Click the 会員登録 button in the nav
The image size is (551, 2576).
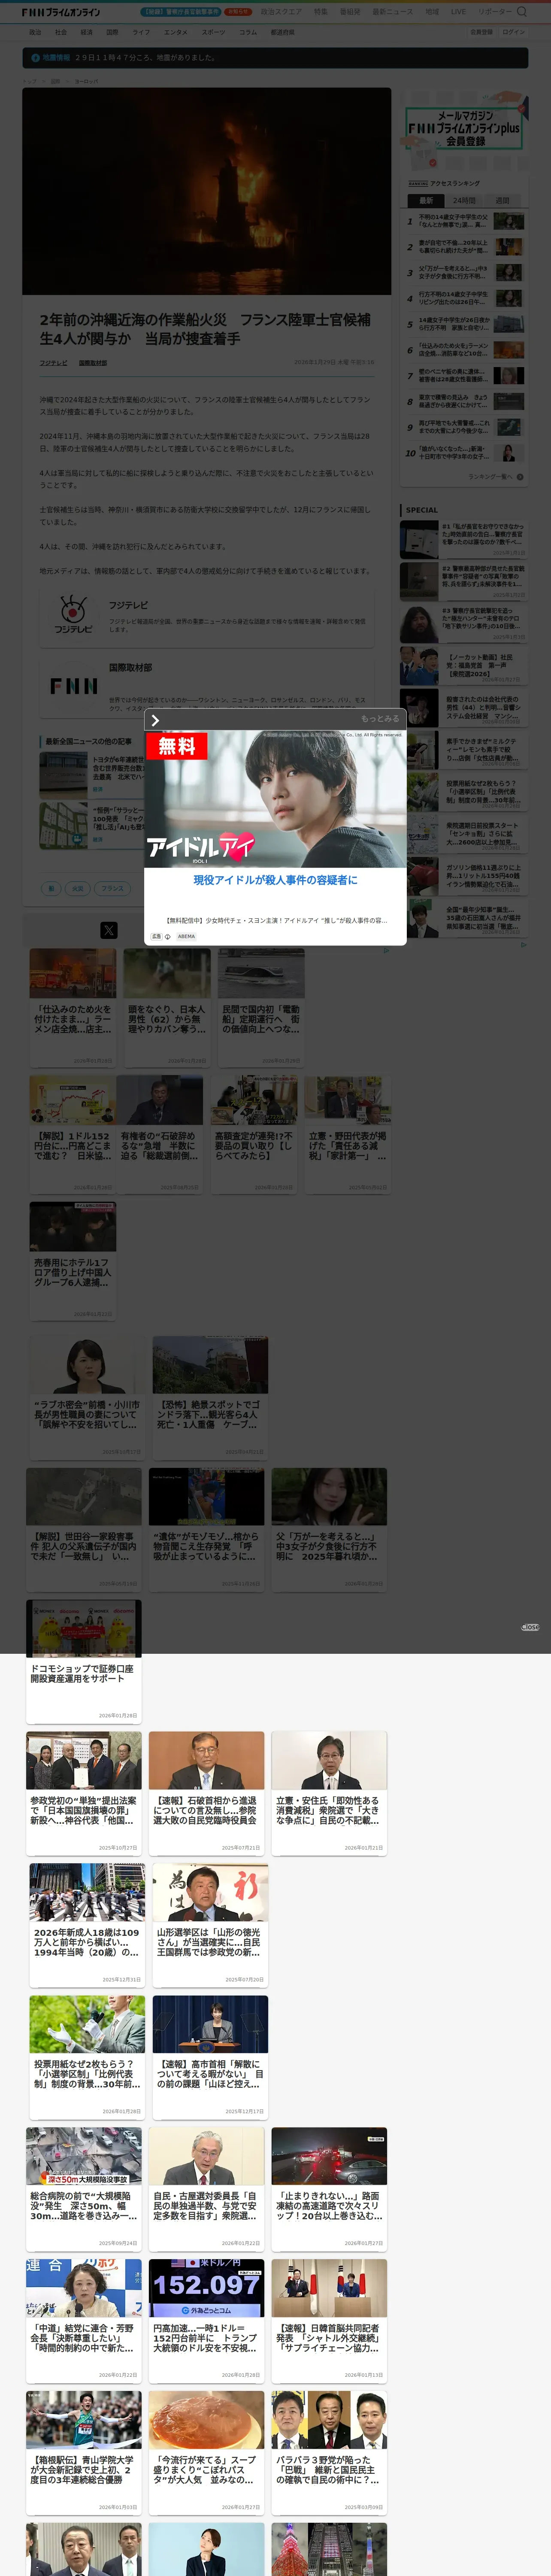point(481,32)
